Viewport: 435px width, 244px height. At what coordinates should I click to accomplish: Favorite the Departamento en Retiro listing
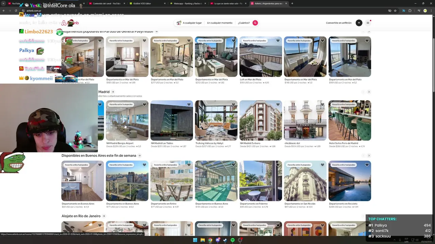point(189,165)
